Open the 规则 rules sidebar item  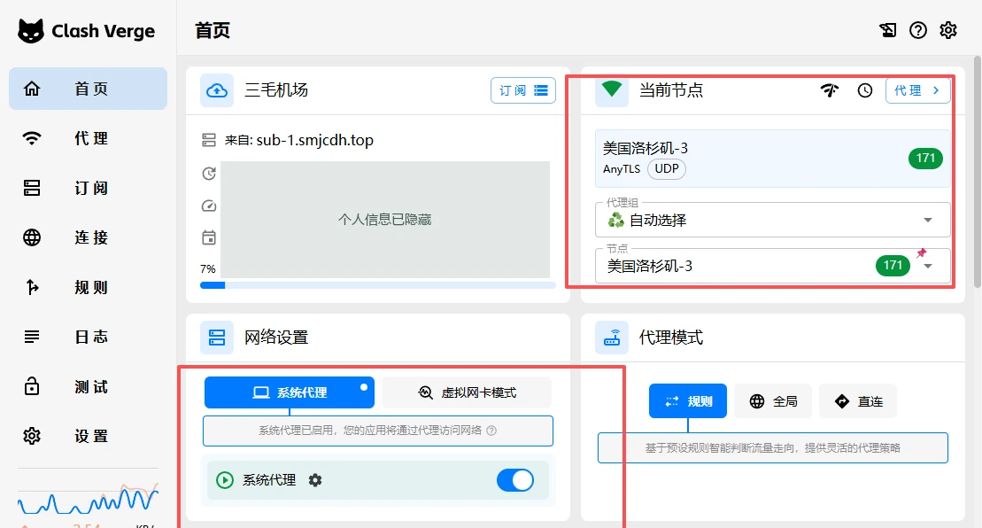88,288
